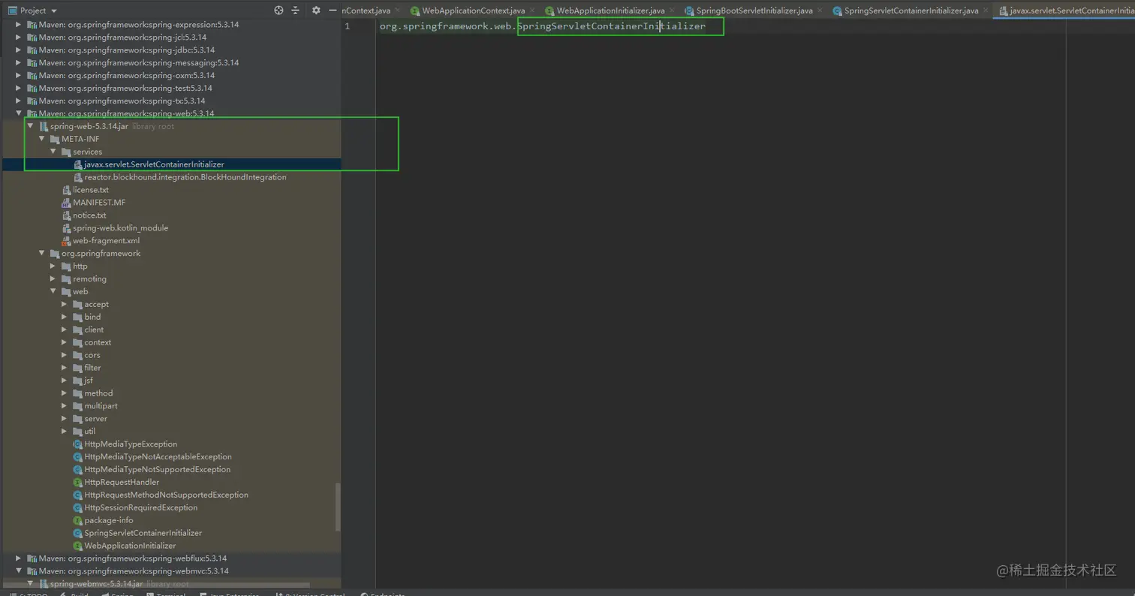Select the jsf package row
This screenshot has height=596, width=1135.
tap(171, 381)
